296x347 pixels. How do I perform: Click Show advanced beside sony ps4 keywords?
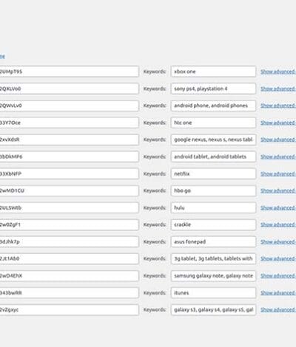tap(278, 89)
